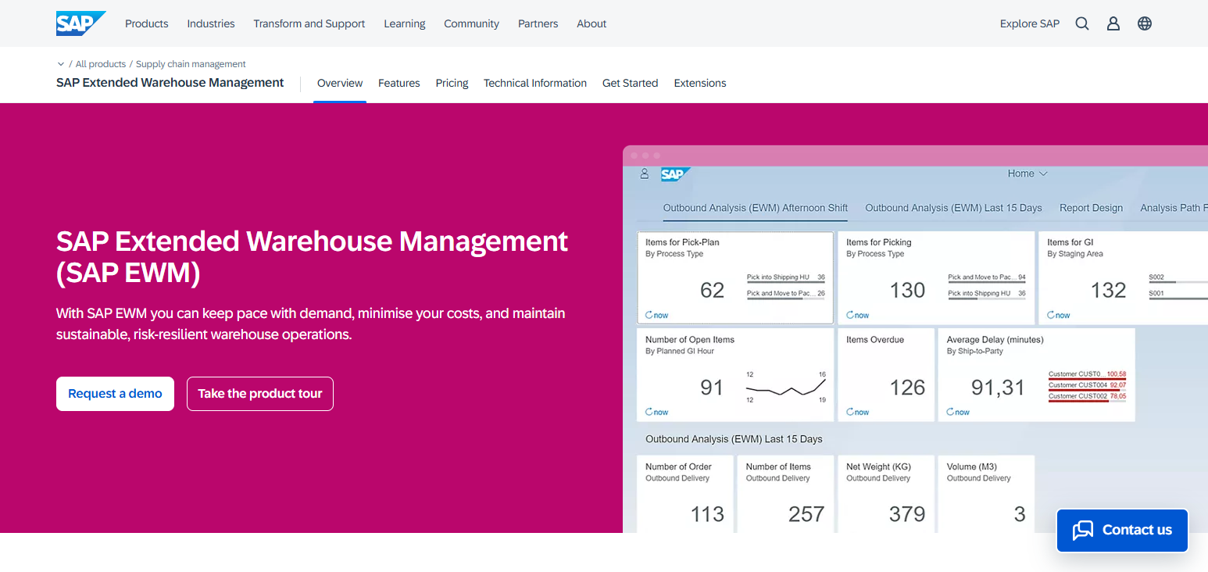Click the chat icon in Contact us
The height and width of the screenshot is (572, 1208).
(1083, 530)
